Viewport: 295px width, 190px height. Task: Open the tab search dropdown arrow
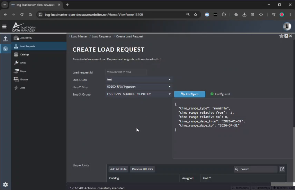5,5
